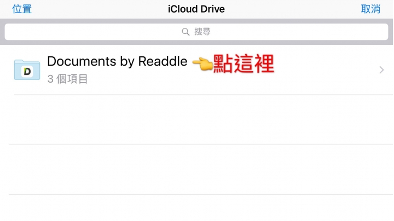Cancel with the 取消 button

(x=370, y=9)
